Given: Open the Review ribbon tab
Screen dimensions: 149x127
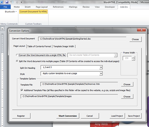Looking at the screenshot, I should click(86, 7).
